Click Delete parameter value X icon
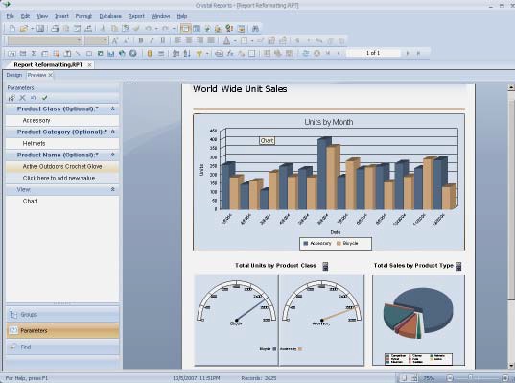 pyautogui.click(x=23, y=98)
